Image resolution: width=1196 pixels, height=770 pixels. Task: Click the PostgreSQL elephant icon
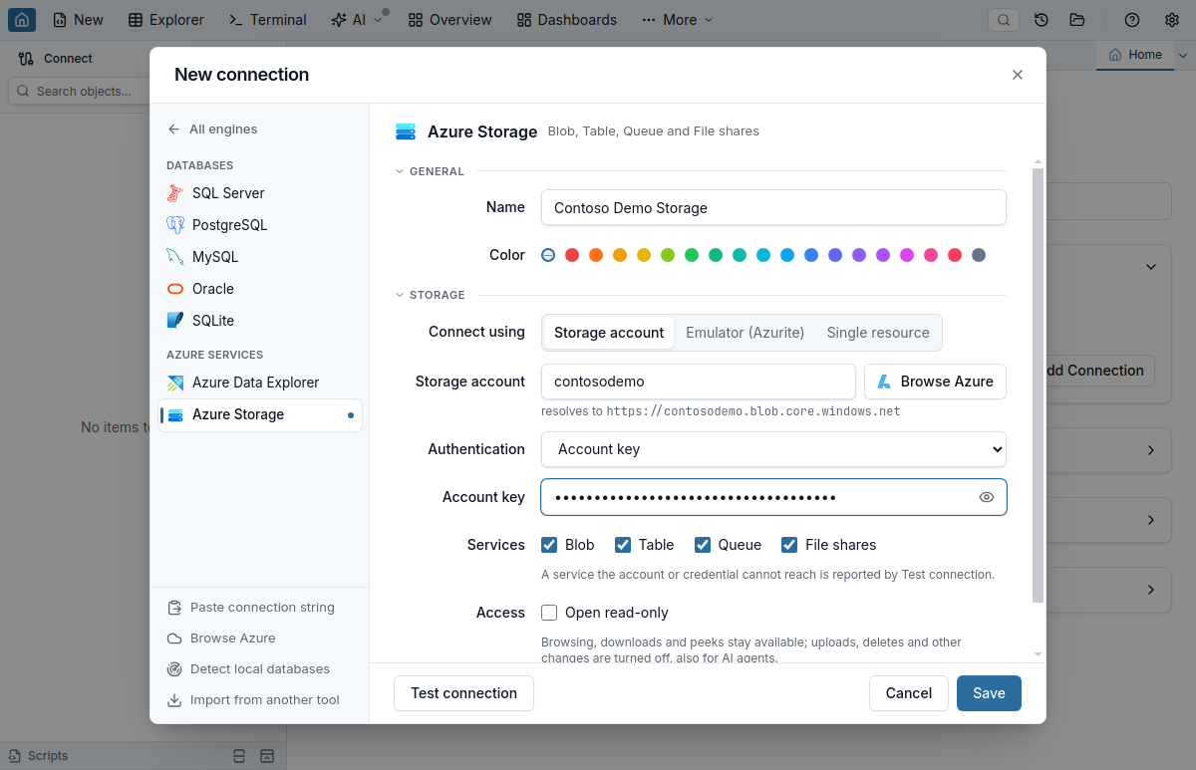175,225
